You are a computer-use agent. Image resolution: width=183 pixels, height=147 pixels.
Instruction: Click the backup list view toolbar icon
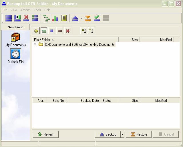[x=35, y=18]
